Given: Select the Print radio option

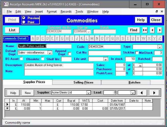Looking at the screenshot, I should point(24,22).
